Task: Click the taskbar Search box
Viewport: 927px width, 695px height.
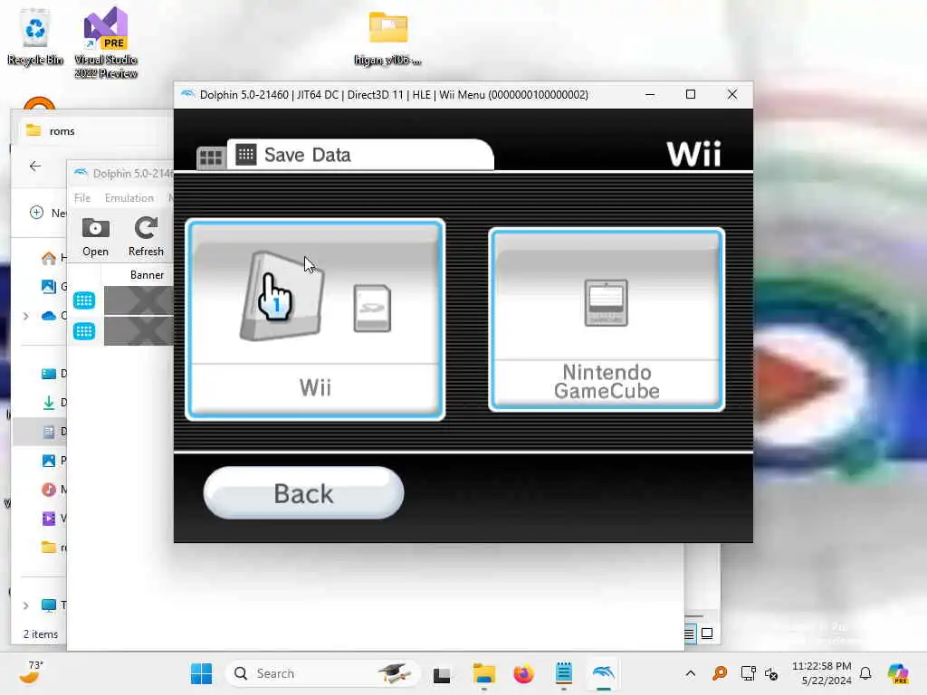Action: pyautogui.click(x=322, y=673)
